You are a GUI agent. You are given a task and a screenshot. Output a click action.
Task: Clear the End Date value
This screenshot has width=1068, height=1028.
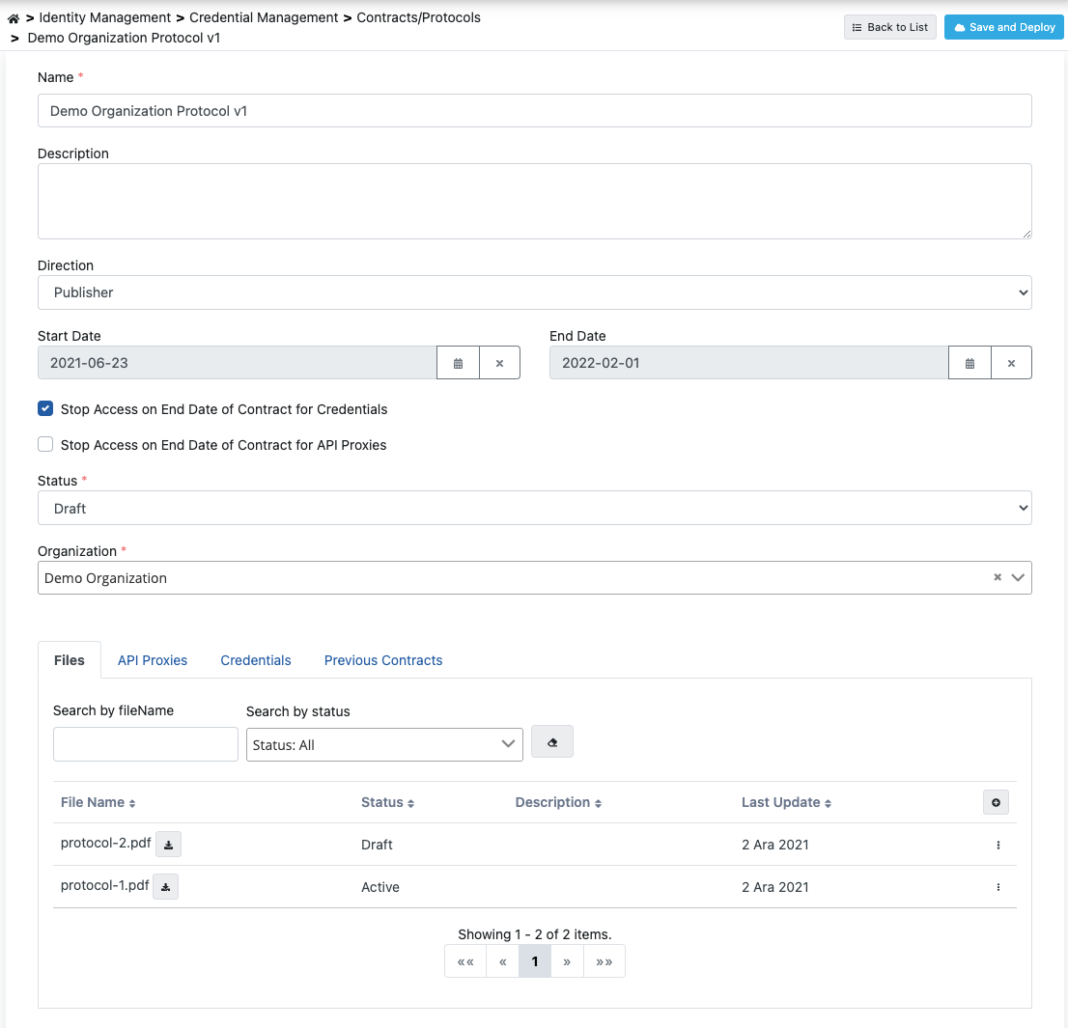tap(1011, 363)
